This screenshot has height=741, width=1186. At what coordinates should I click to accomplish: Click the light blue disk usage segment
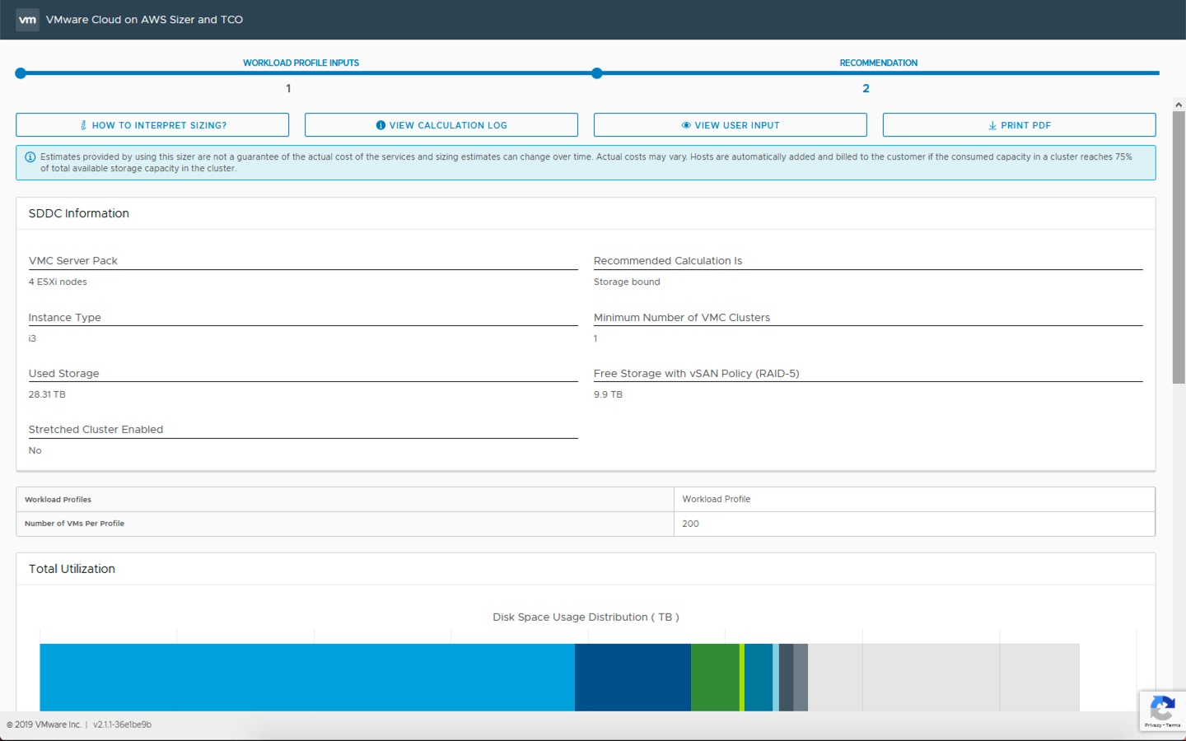pyautogui.click(x=307, y=677)
